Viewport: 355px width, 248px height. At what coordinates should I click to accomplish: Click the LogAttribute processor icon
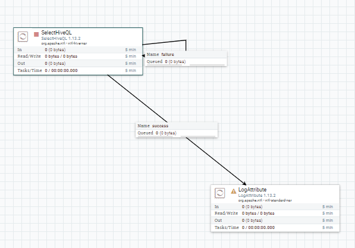pyautogui.click(x=220, y=193)
